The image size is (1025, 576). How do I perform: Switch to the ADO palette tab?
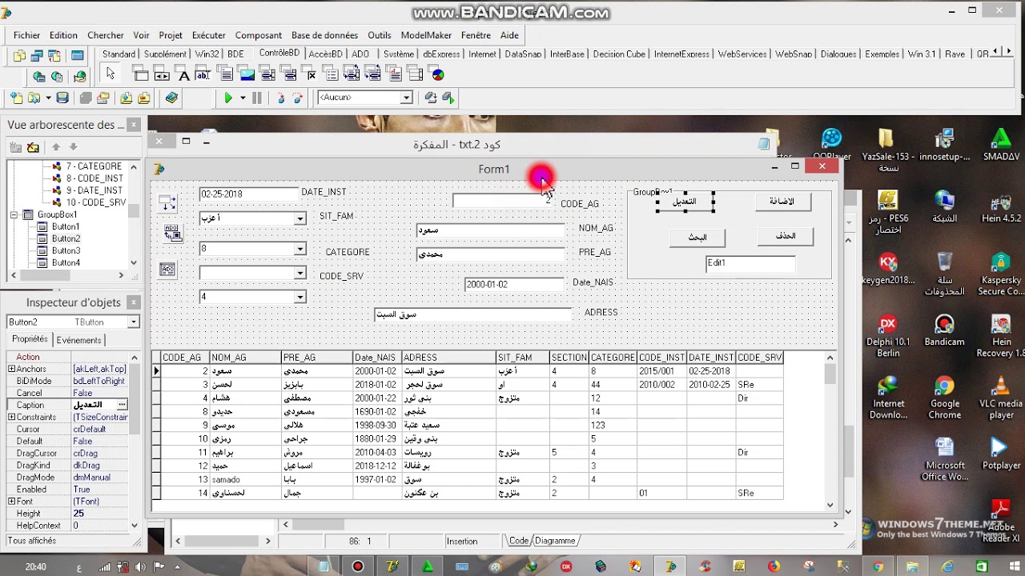(360, 54)
